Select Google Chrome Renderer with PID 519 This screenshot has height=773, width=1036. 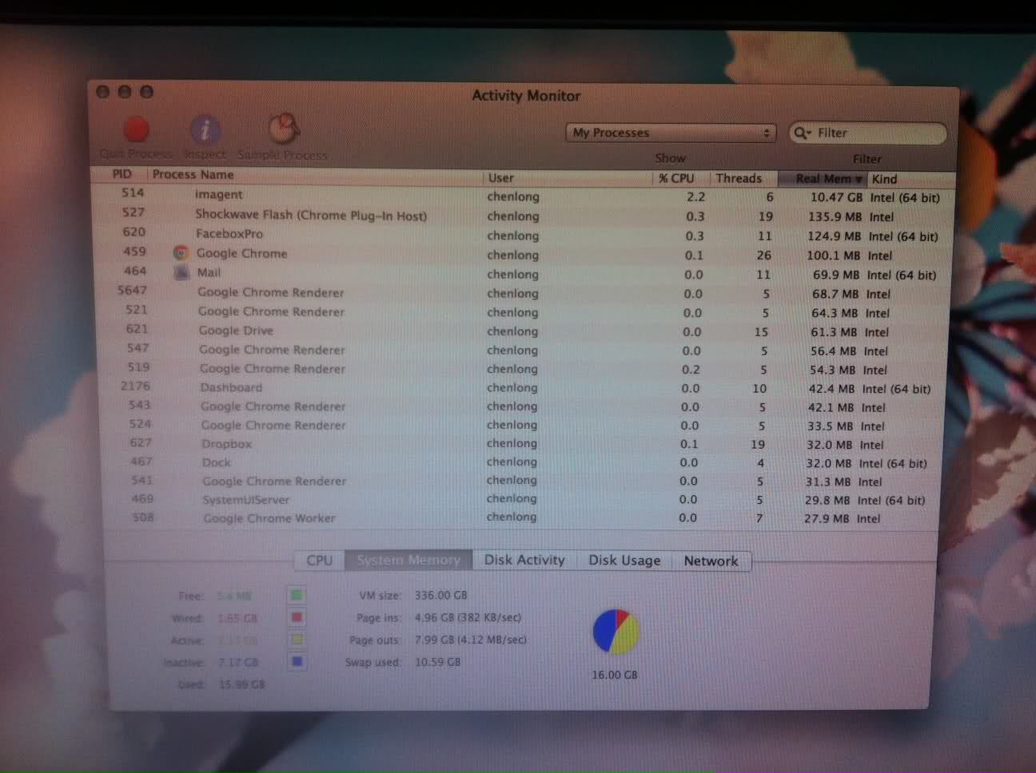[x=523, y=369]
